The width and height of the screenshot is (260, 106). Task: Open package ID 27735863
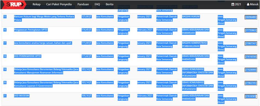(x=251, y=31)
